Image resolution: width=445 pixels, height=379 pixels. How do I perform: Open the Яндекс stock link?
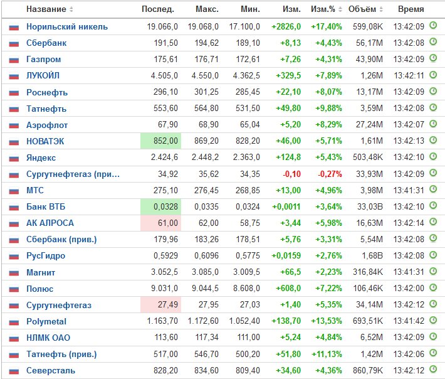tap(41, 157)
